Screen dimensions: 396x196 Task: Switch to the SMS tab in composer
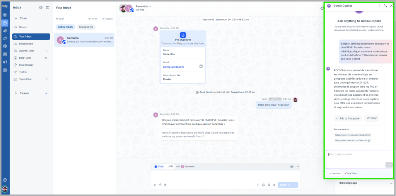tap(171, 166)
